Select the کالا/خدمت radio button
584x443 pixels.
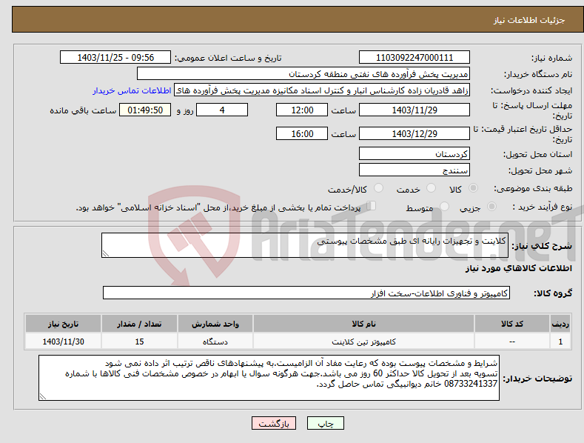378,188
